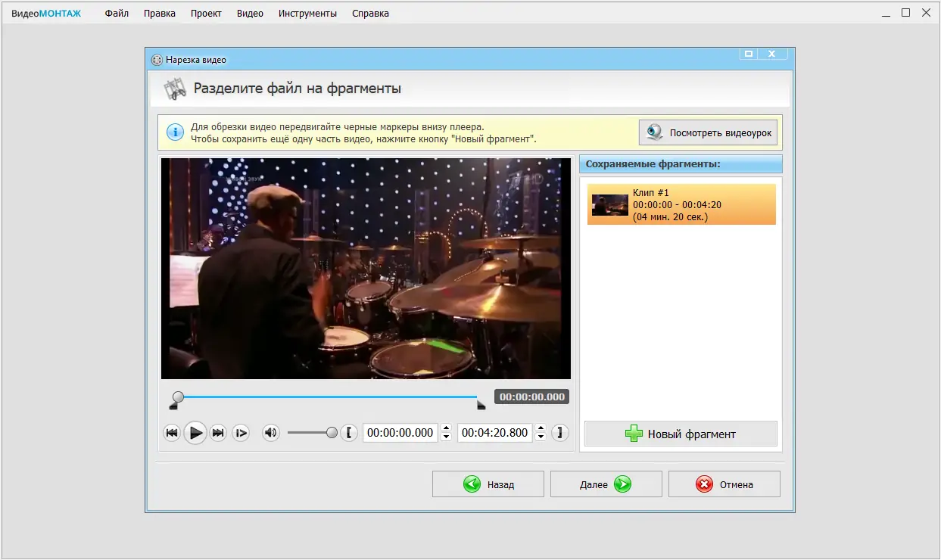Click the Разделите файл на фрагменты heading
Image resolution: width=941 pixels, height=560 pixels.
point(298,89)
